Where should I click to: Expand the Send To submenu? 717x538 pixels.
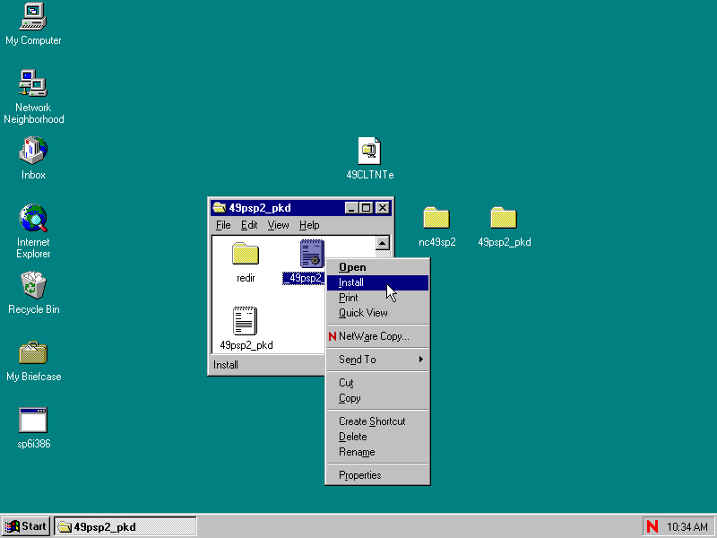coord(377,360)
